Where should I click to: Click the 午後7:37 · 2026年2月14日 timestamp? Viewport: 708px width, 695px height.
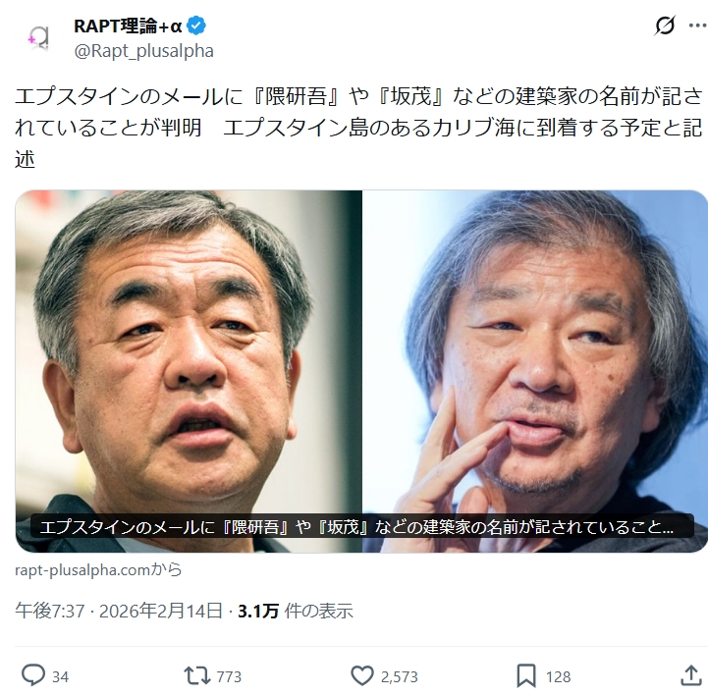coord(119,611)
